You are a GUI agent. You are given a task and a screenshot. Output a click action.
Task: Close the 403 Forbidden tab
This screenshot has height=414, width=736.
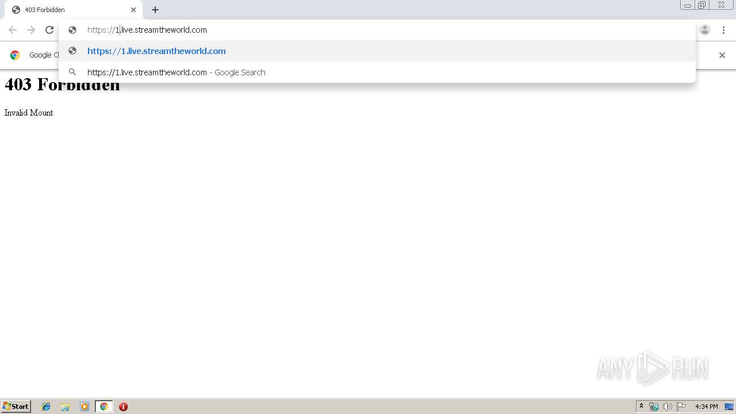[133, 10]
